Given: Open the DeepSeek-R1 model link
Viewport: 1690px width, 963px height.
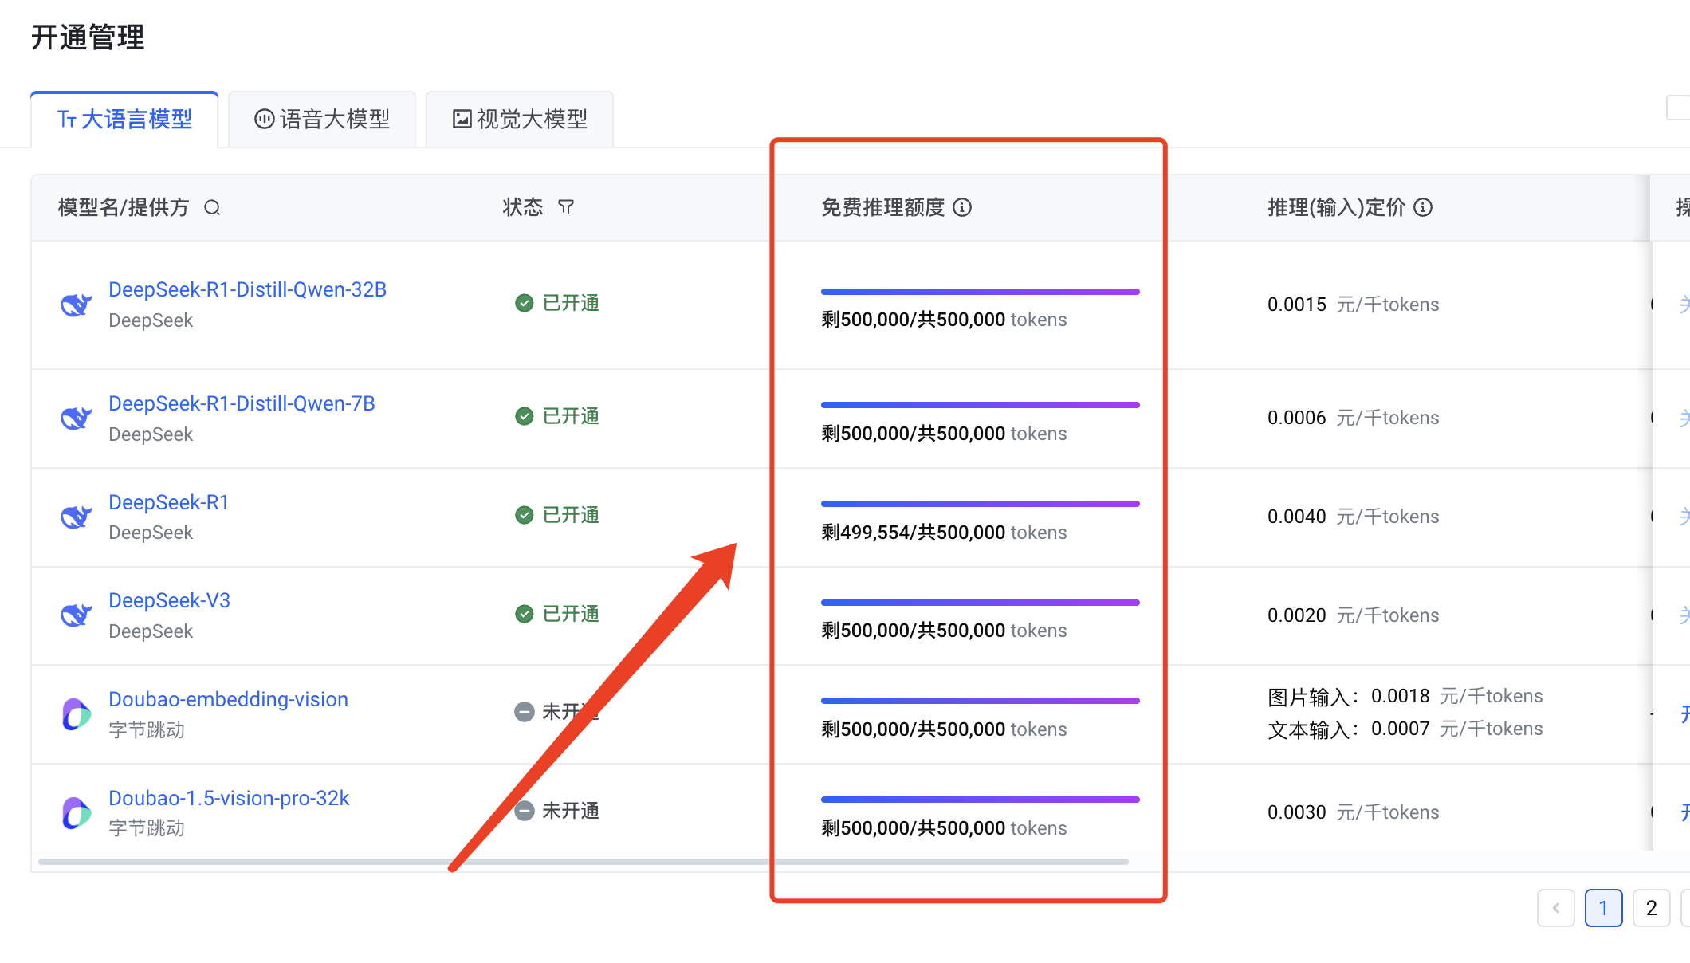Looking at the screenshot, I should [168, 502].
